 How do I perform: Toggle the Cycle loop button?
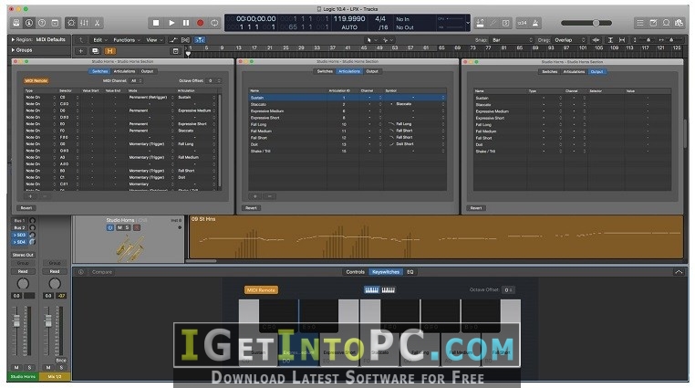(x=215, y=23)
